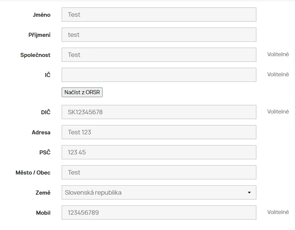
Task: Click the Společnost label
Action: [x=35, y=55]
